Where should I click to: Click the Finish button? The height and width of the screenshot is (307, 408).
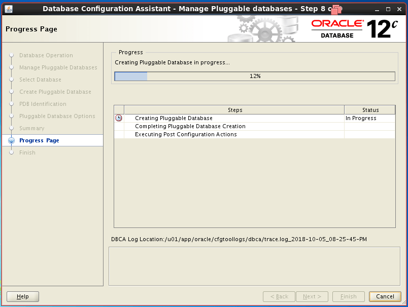(x=348, y=296)
